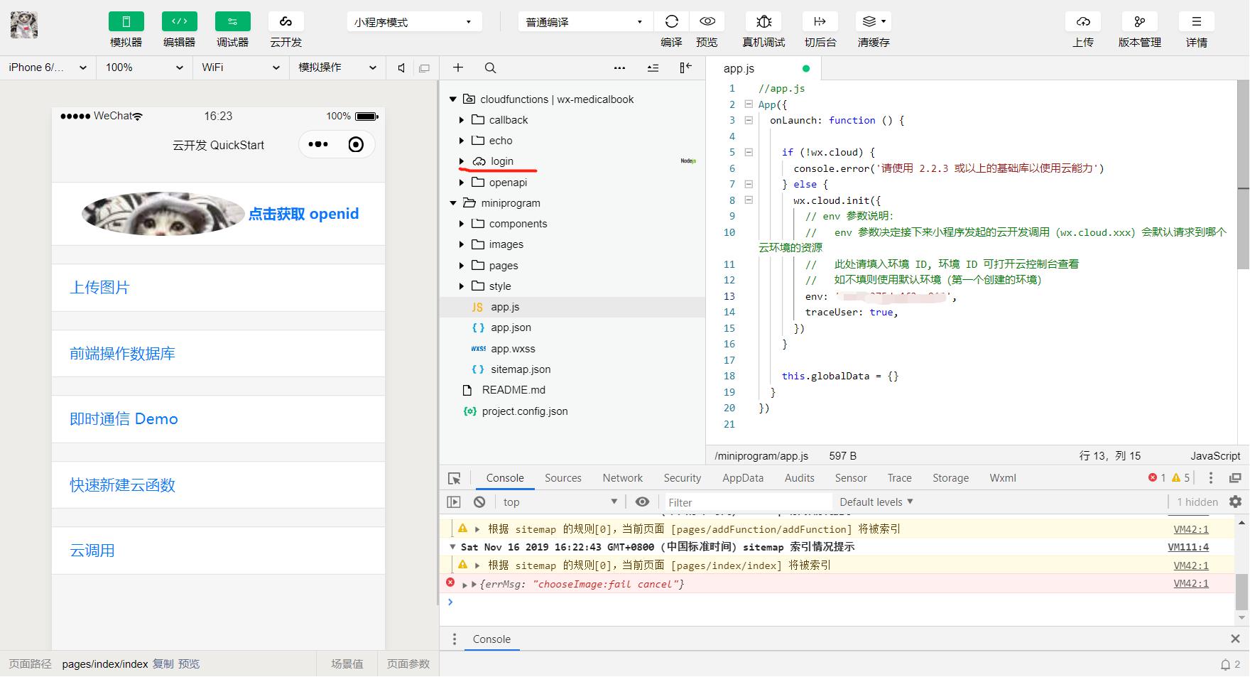Detach the simulator window

pos(424,68)
